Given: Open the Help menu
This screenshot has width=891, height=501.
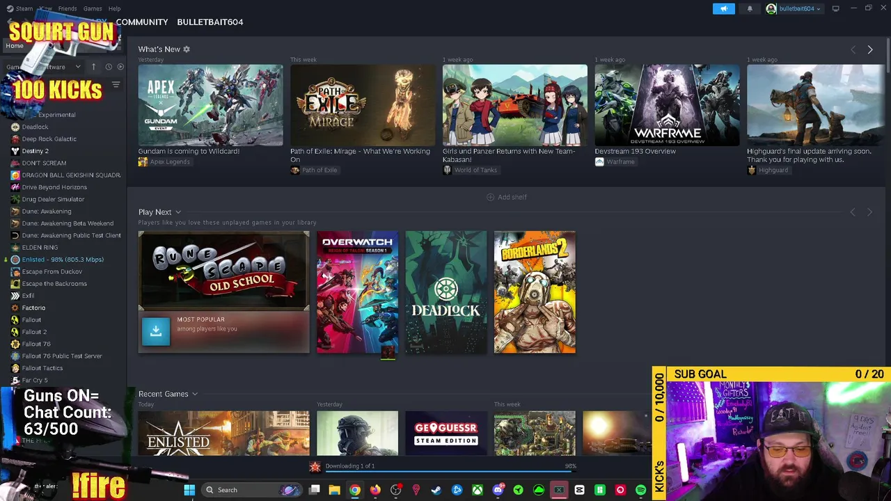Looking at the screenshot, I should 114,8.
